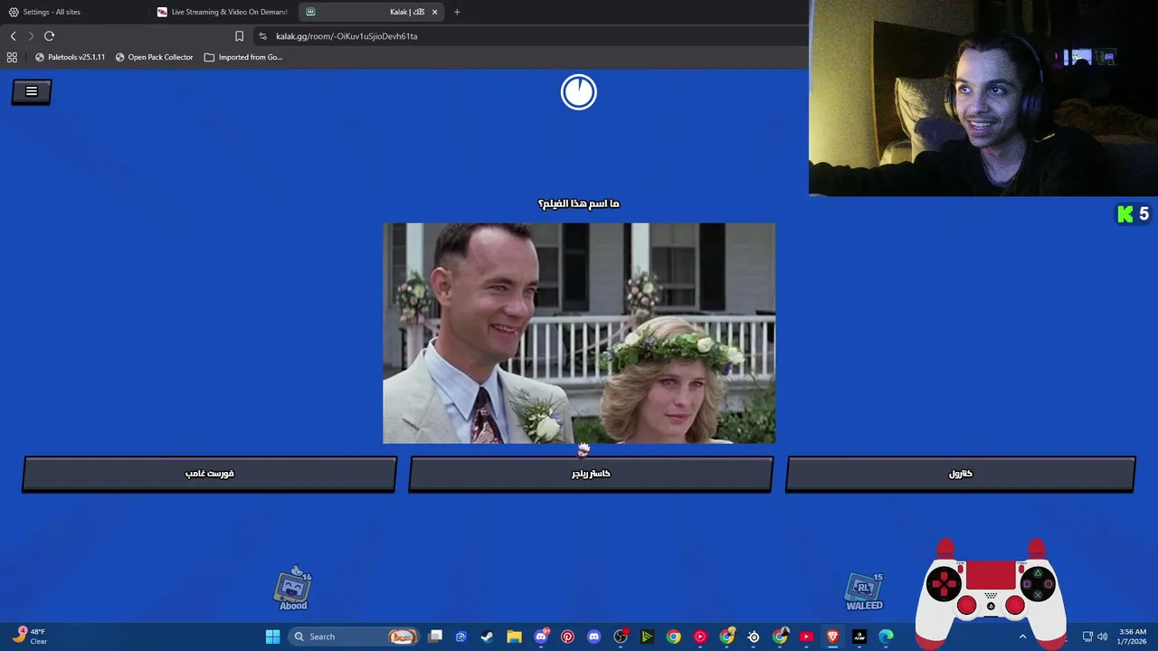Click the green K score badge
The image size is (1158, 651).
[1133, 214]
